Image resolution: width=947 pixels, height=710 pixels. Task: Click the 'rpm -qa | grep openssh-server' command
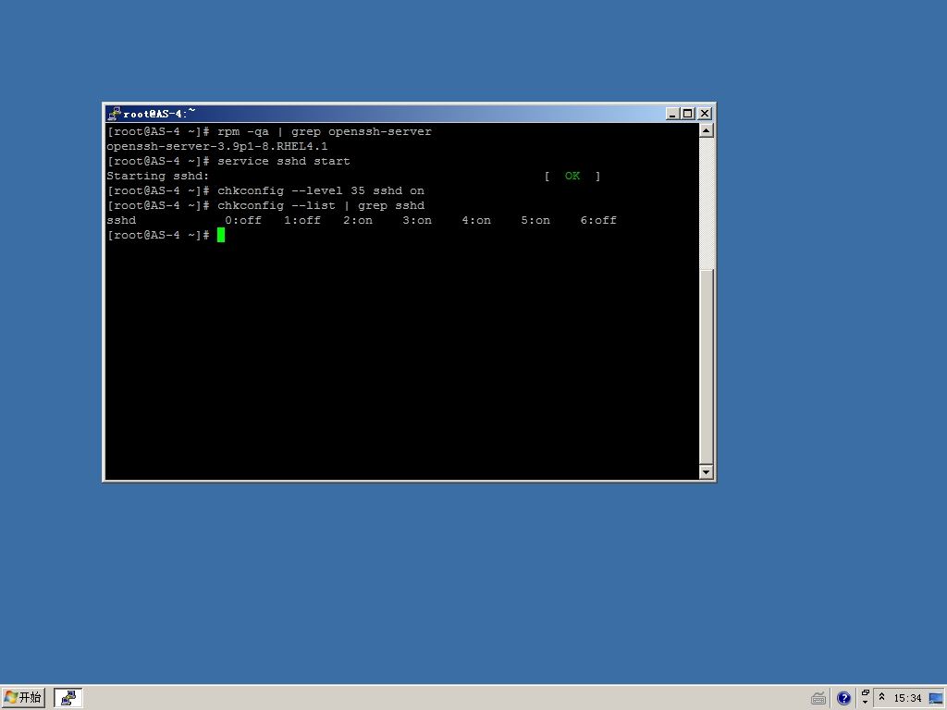click(325, 131)
